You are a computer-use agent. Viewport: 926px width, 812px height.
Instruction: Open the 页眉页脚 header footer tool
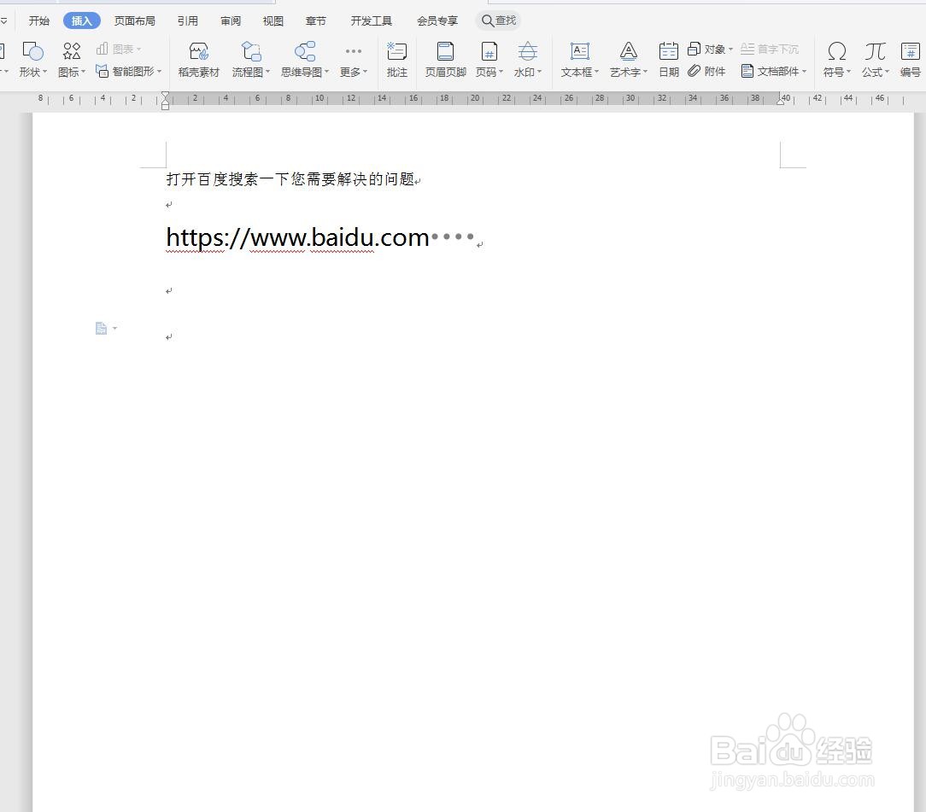[x=444, y=58]
